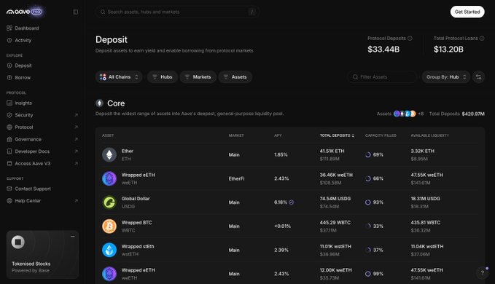Open the Assets filter
The width and height of the screenshot is (495, 284).
coord(235,77)
